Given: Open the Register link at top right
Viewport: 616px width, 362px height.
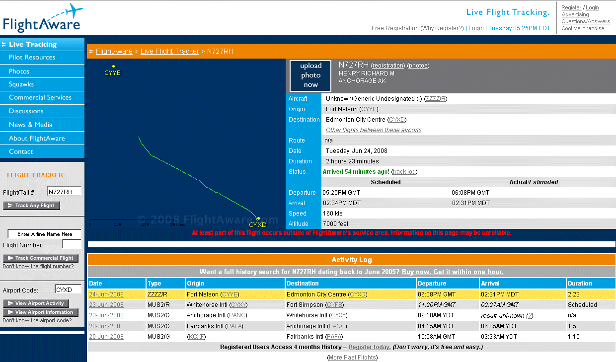Looking at the screenshot, I should 571,8.
